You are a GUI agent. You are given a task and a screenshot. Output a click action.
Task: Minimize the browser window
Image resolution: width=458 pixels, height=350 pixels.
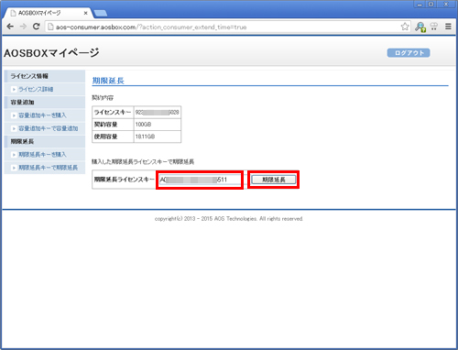click(420, 5)
